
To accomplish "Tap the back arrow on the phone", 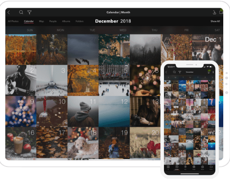I will 166,72.
